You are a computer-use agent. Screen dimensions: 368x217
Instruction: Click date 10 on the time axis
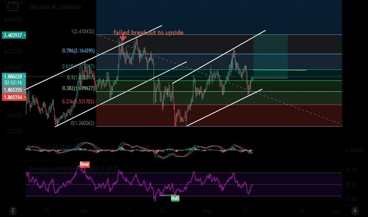click(244, 211)
